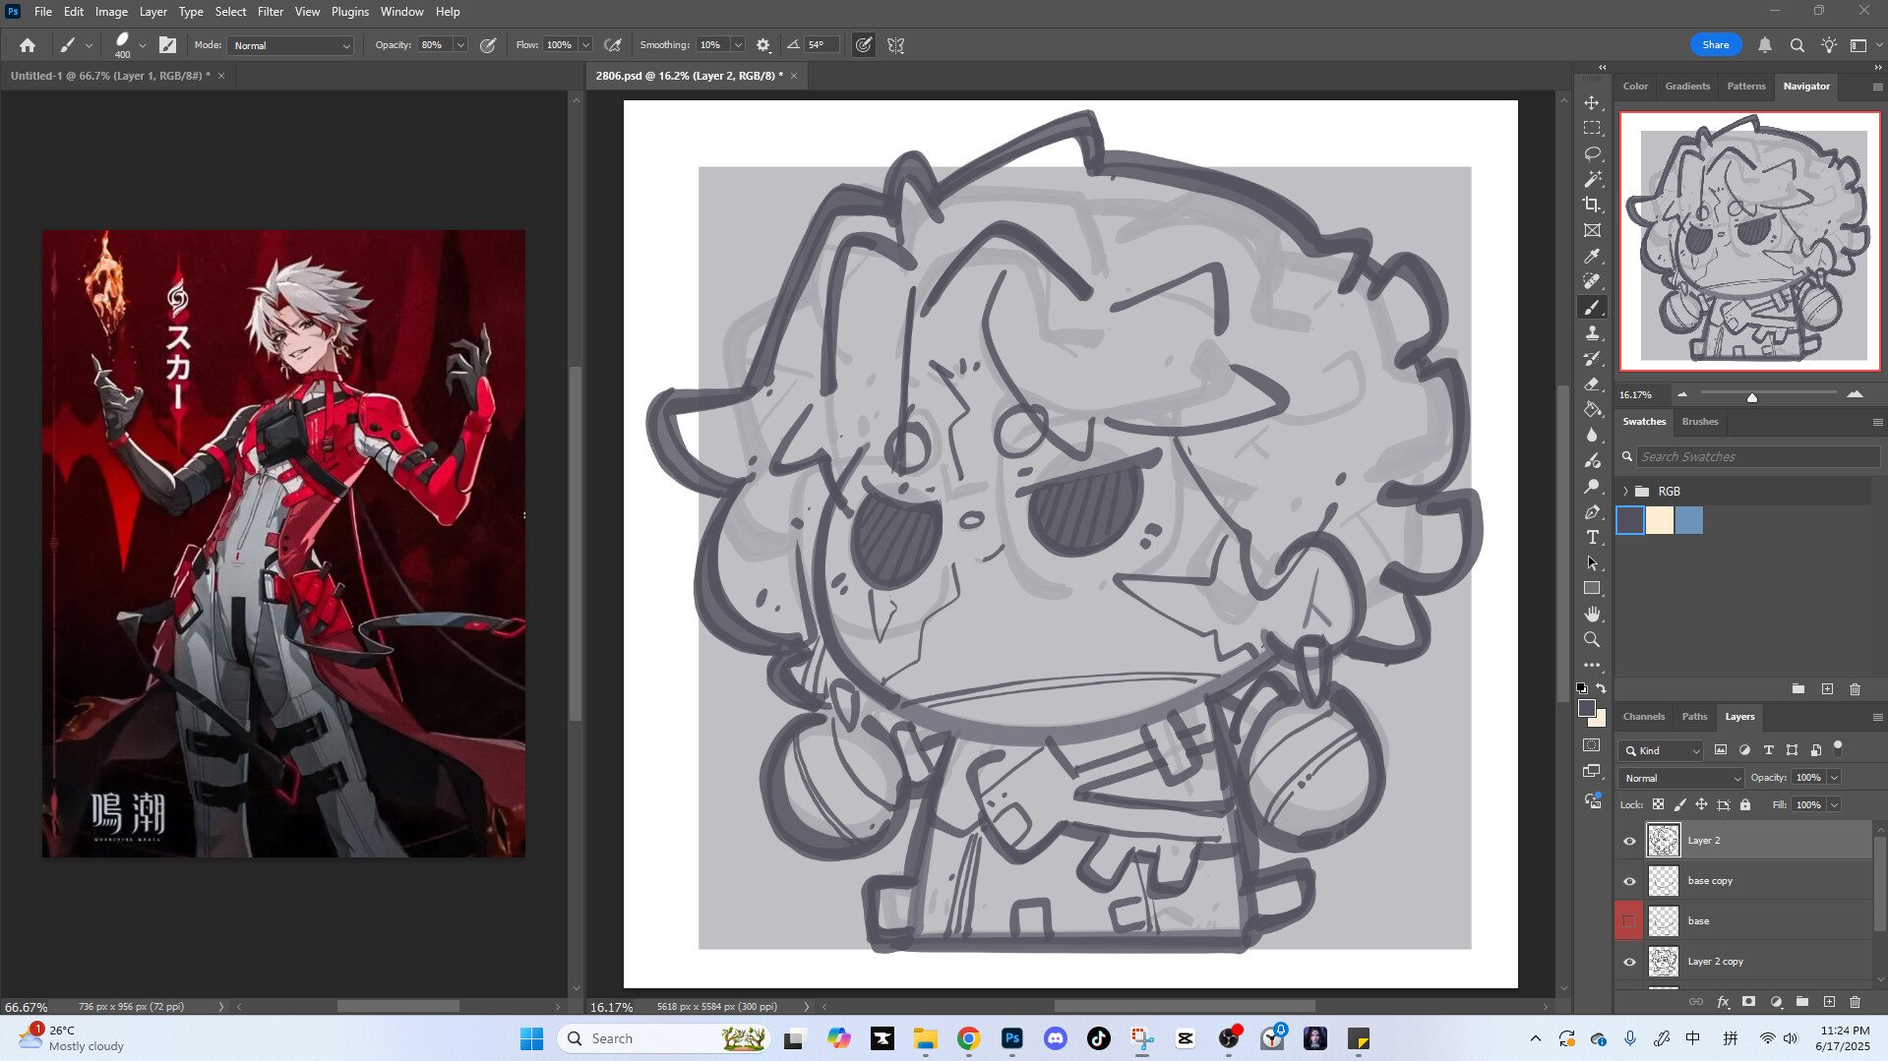The image size is (1888, 1061).
Task: Open the layer filter Kind dropdown
Action: [x=1662, y=750]
